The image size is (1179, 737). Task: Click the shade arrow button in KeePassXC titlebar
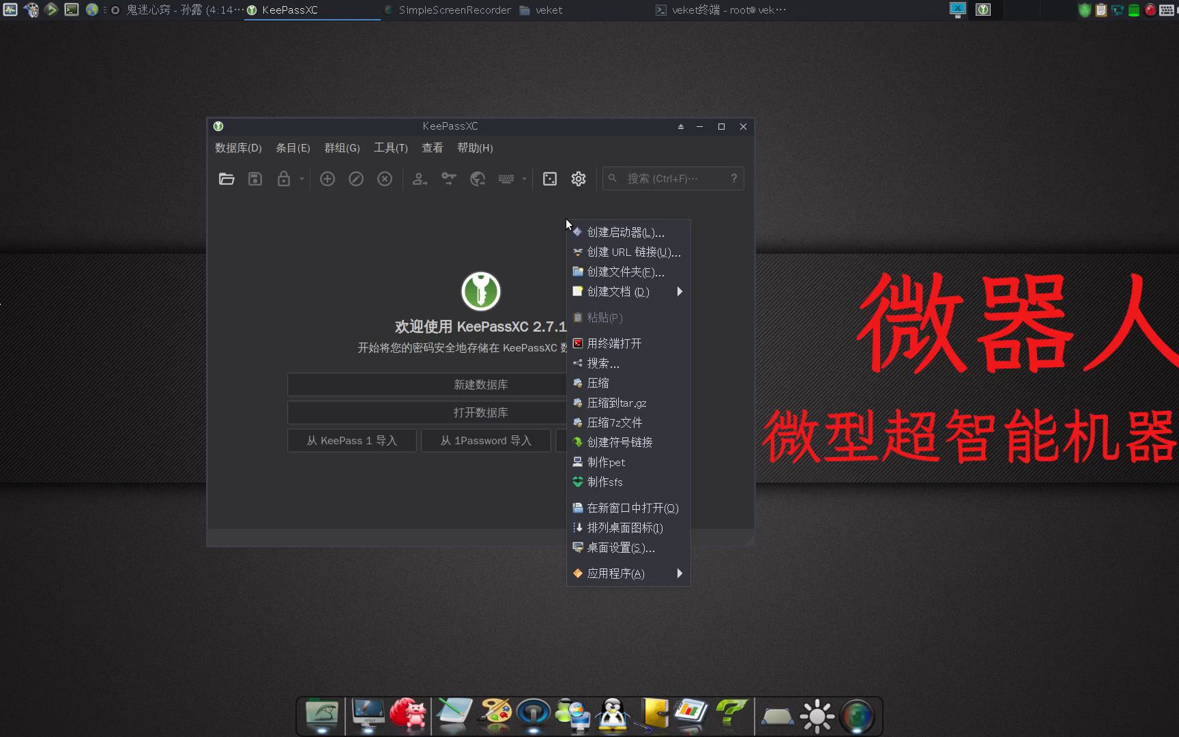[680, 126]
